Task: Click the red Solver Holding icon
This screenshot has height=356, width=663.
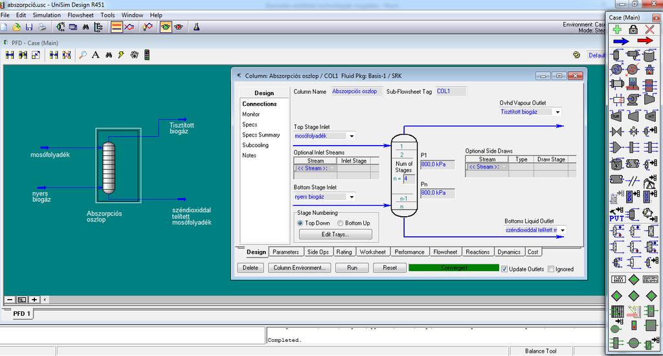Action: click(179, 27)
